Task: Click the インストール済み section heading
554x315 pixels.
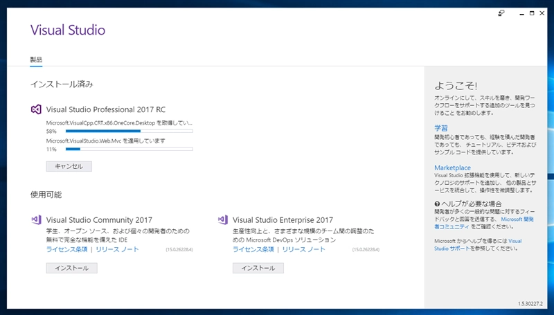Action: click(62, 84)
